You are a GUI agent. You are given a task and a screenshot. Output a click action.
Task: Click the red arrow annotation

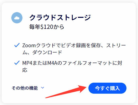[x=66, y=91]
